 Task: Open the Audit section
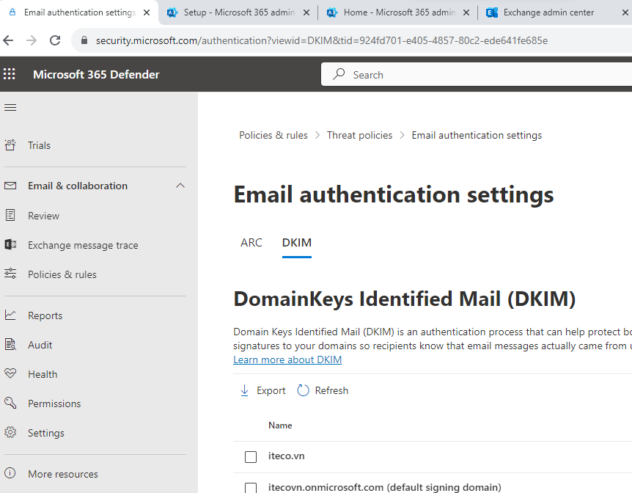(40, 344)
